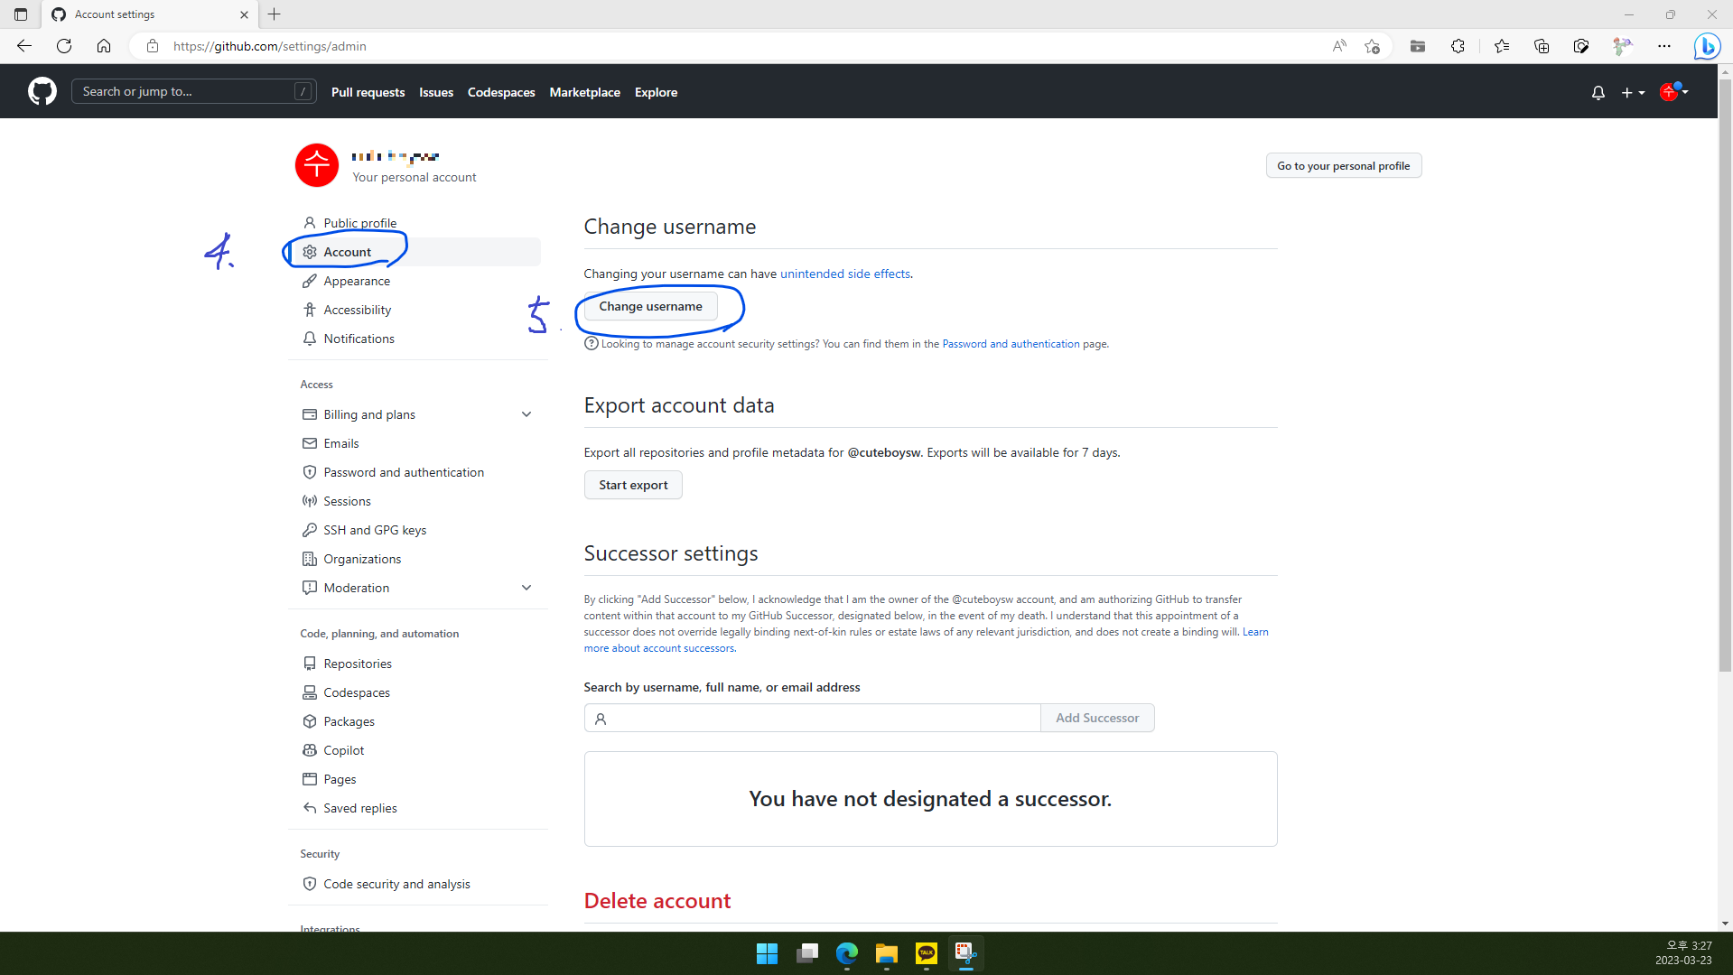Open the user avatar menu in header
Image resolution: width=1733 pixels, height=975 pixels.
coord(1673,91)
